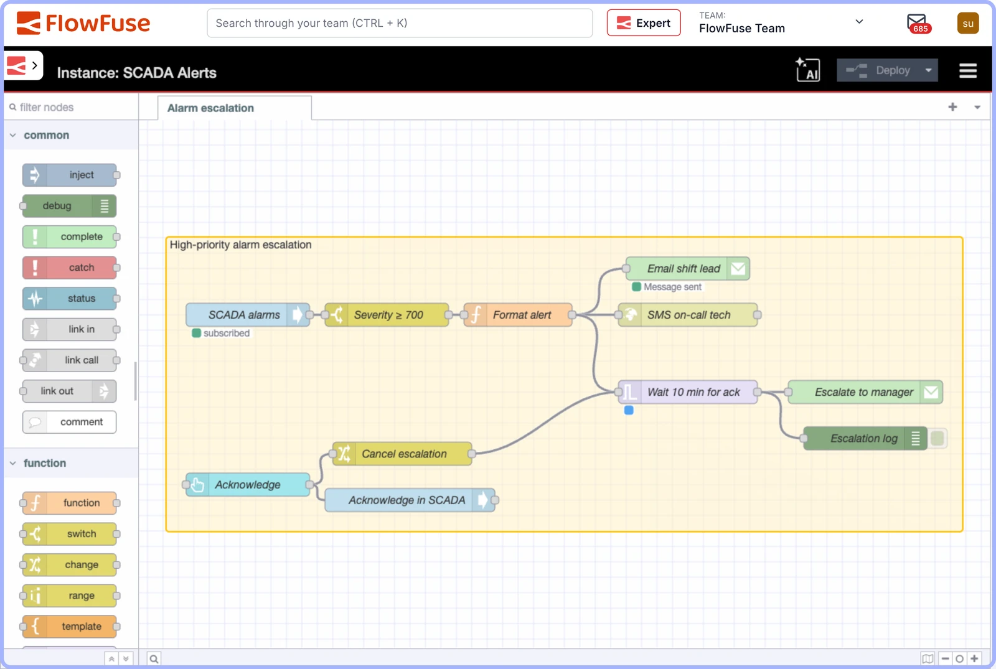996x669 pixels.
Task: Expand all palette categories
Action: pyautogui.click(x=126, y=658)
